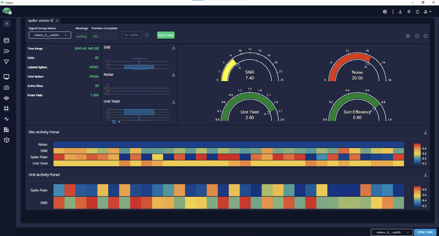439x236 pixels.
Task: Click the SYNC TABS button
Action: point(425,232)
